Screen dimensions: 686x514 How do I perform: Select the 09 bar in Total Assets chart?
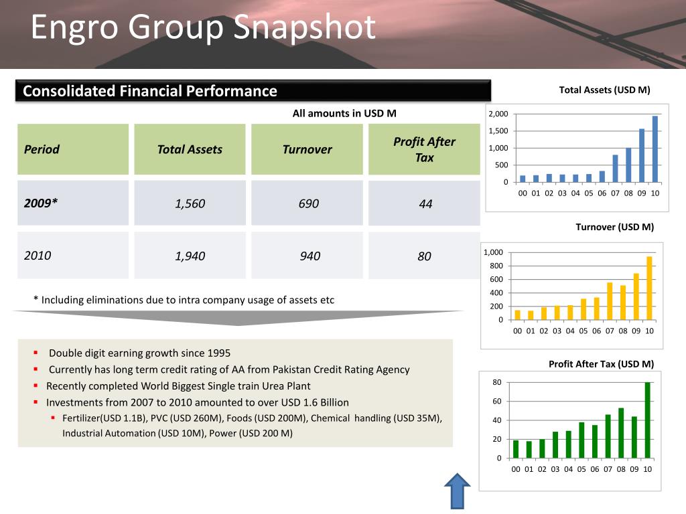(642, 155)
